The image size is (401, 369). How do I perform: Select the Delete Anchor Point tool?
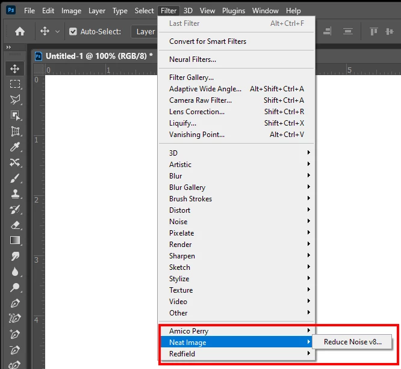[x=15, y=350]
